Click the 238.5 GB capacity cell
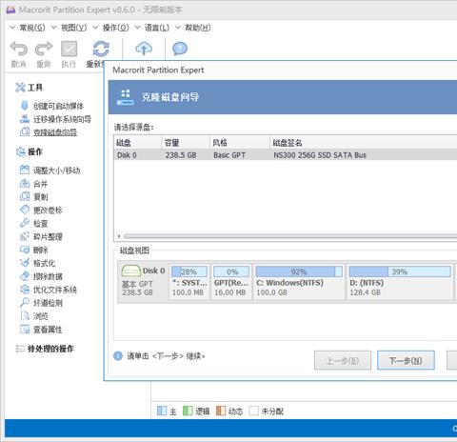 (x=181, y=155)
